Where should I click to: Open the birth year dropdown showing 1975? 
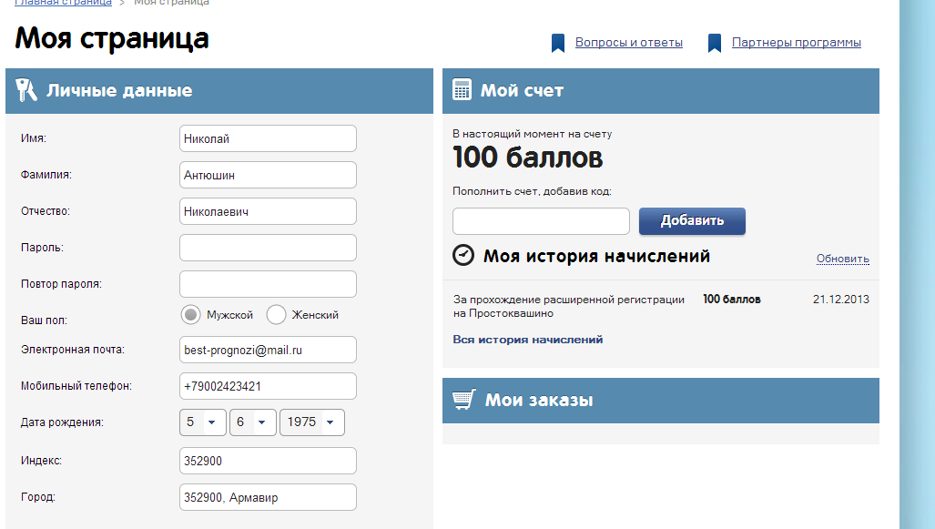312,422
